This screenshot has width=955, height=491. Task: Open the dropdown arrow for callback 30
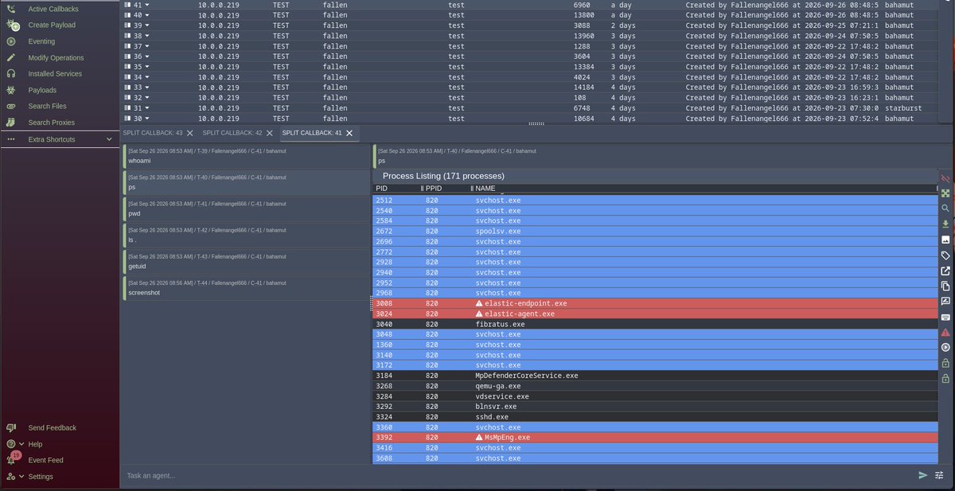pos(147,119)
